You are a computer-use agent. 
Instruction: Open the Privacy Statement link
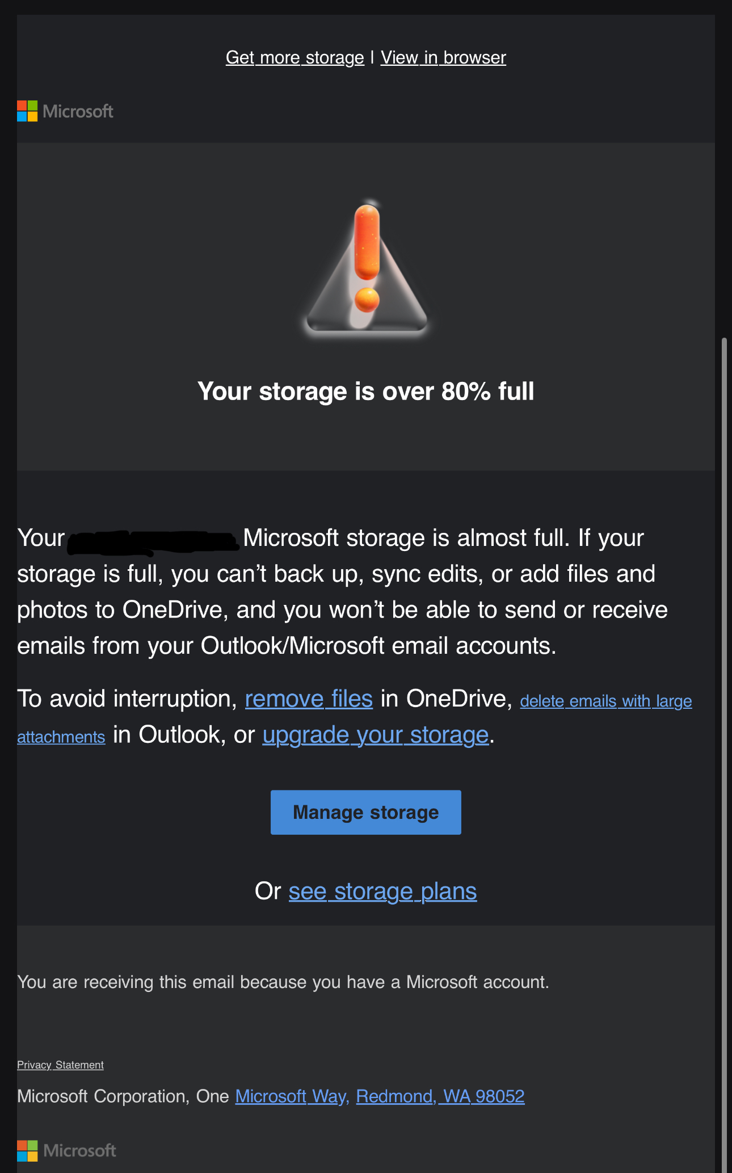pyautogui.click(x=60, y=1065)
